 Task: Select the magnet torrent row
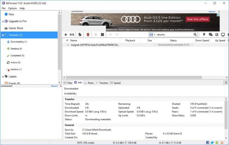[95, 45]
